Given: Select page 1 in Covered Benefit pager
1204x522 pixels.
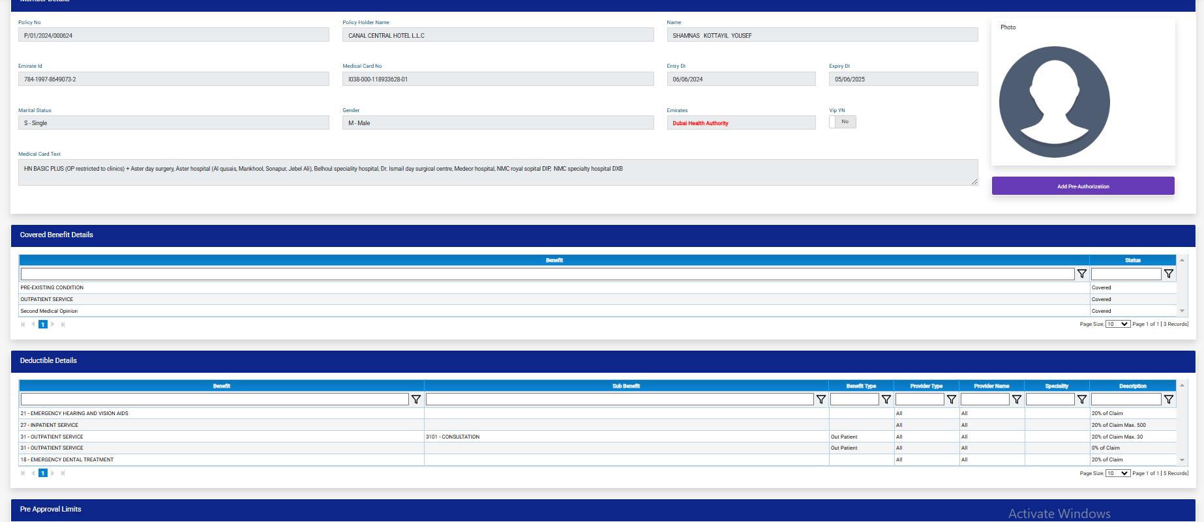Looking at the screenshot, I should pyautogui.click(x=43, y=325).
